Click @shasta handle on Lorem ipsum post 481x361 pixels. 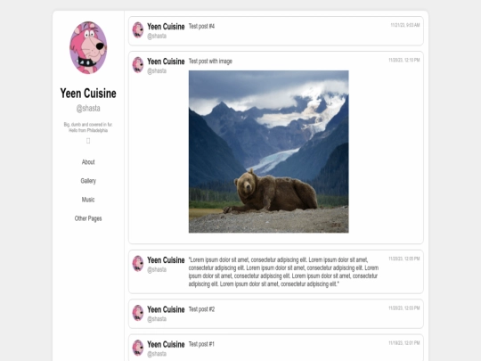(157, 270)
